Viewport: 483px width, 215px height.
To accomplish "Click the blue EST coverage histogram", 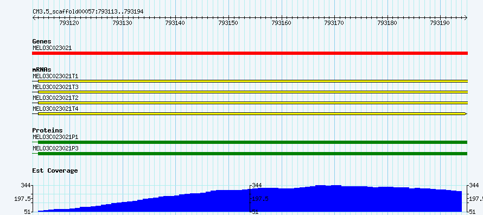I will coord(250,199).
